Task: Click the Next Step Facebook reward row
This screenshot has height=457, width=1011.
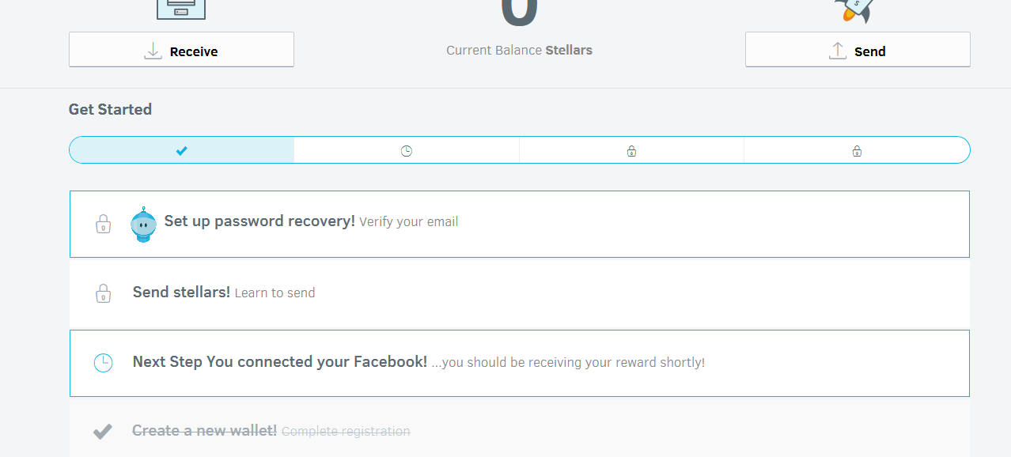Action: pyautogui.click(x=519, y=363)
